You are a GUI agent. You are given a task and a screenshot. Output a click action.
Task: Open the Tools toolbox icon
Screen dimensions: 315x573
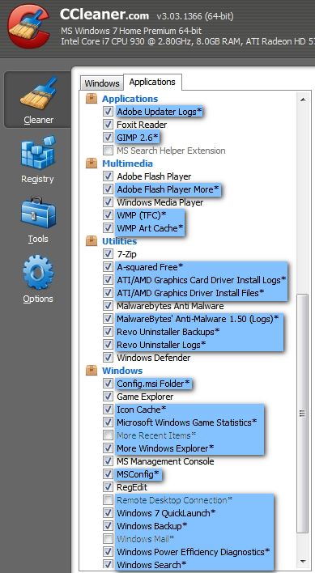point(38,213)
